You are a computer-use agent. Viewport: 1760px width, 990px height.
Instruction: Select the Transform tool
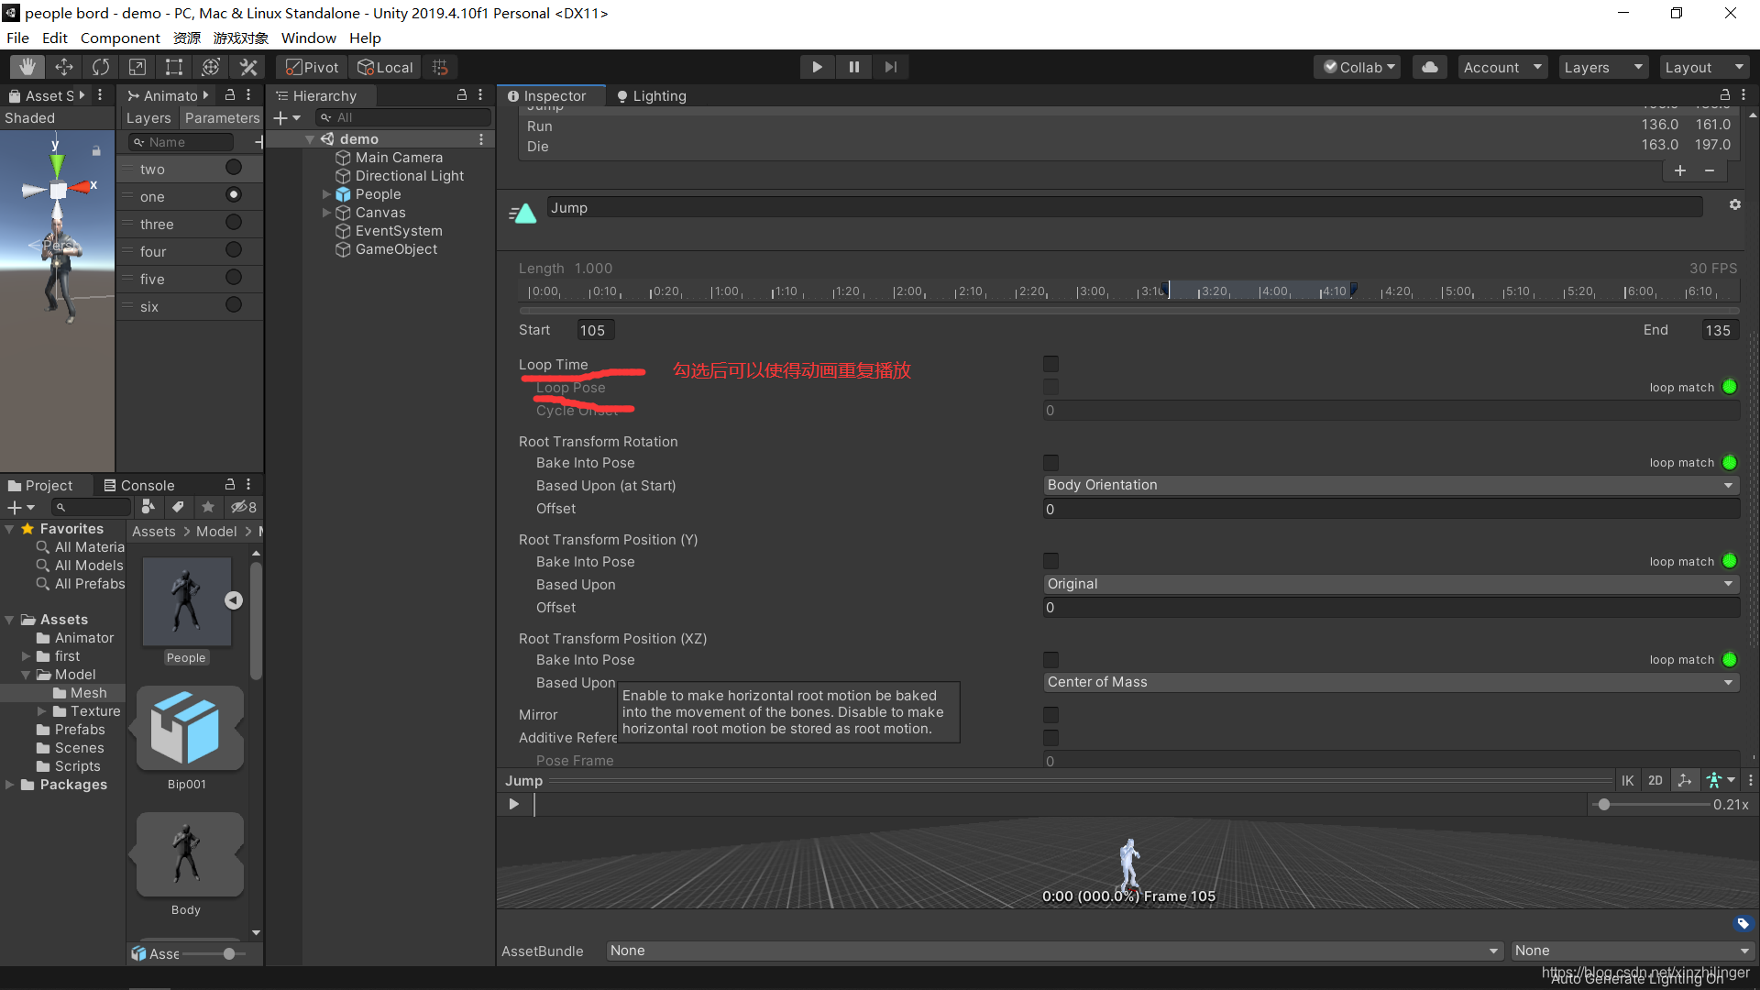click(x=211, y=67)
